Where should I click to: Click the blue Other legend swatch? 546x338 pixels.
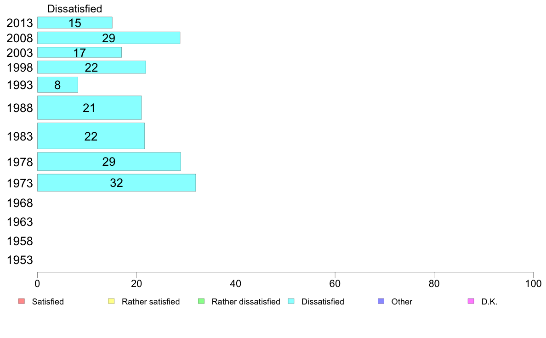[x=381, y=301]
